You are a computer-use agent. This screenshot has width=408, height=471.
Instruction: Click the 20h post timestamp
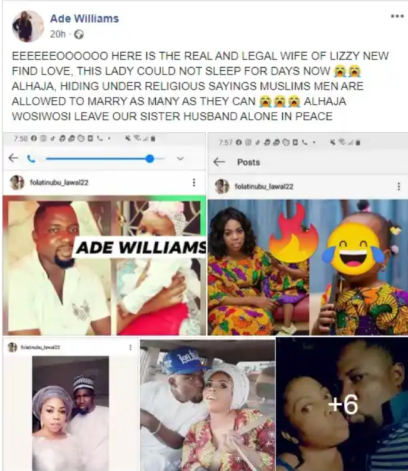point(58,34)
